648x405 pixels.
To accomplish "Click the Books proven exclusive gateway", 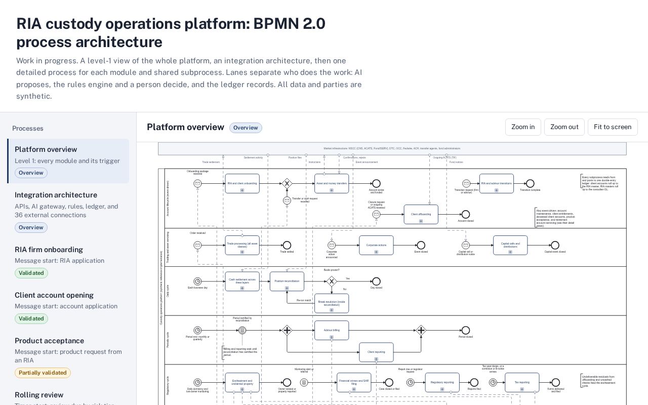I will pos(332,281).
